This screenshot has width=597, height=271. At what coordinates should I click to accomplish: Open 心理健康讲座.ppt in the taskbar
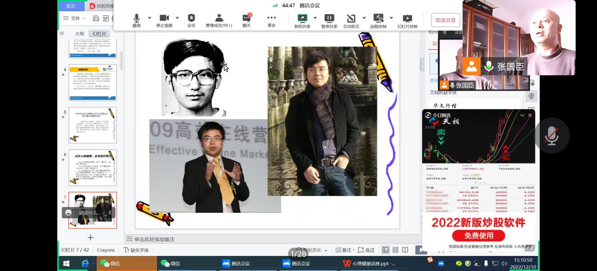[369, 263]
